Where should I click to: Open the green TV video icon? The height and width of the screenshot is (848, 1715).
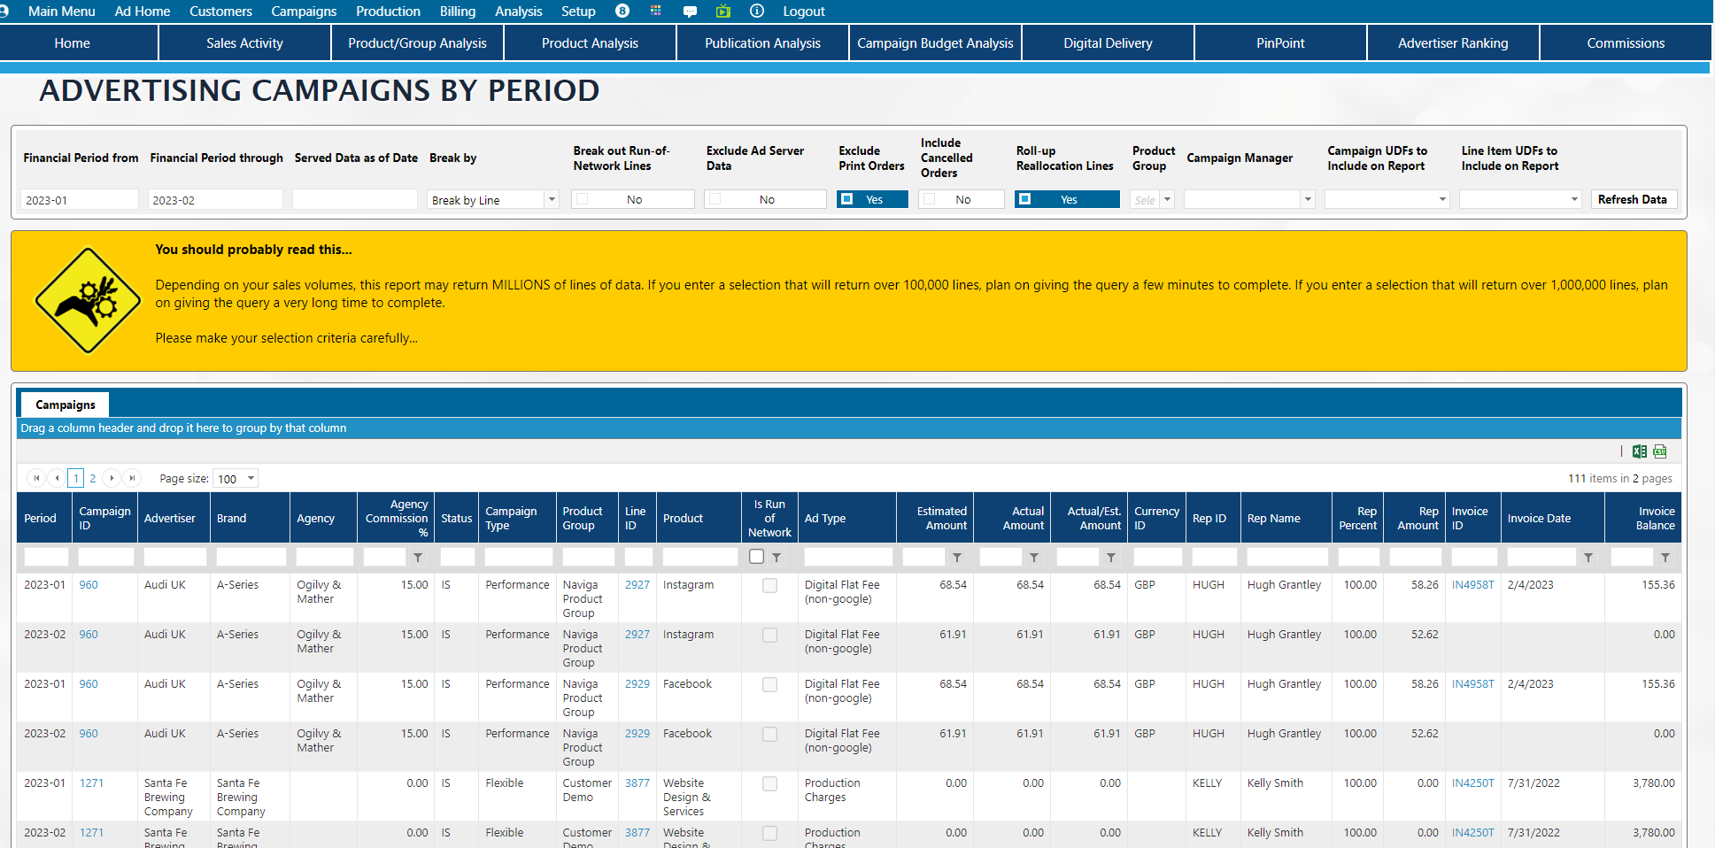tap(723, 12)
